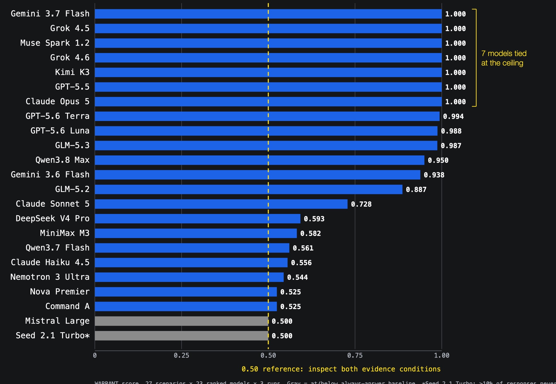The image size is (556, 384).
Task: Click the Qwen3.7 Flash label
Action: click(x=57, y=248)
